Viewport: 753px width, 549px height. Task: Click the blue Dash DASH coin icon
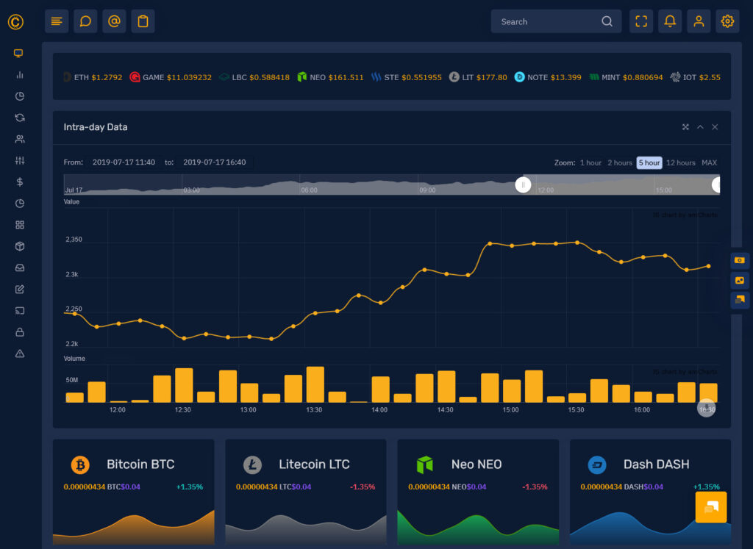point(597,465)
